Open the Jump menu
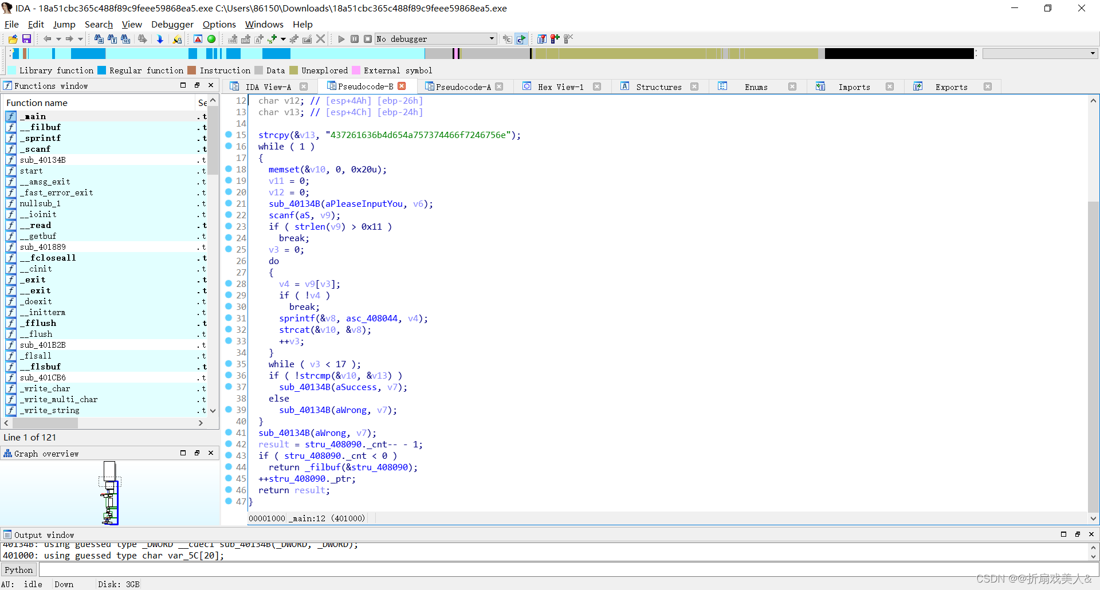This screenshot has height=590, width=1100. pos(64,24)
